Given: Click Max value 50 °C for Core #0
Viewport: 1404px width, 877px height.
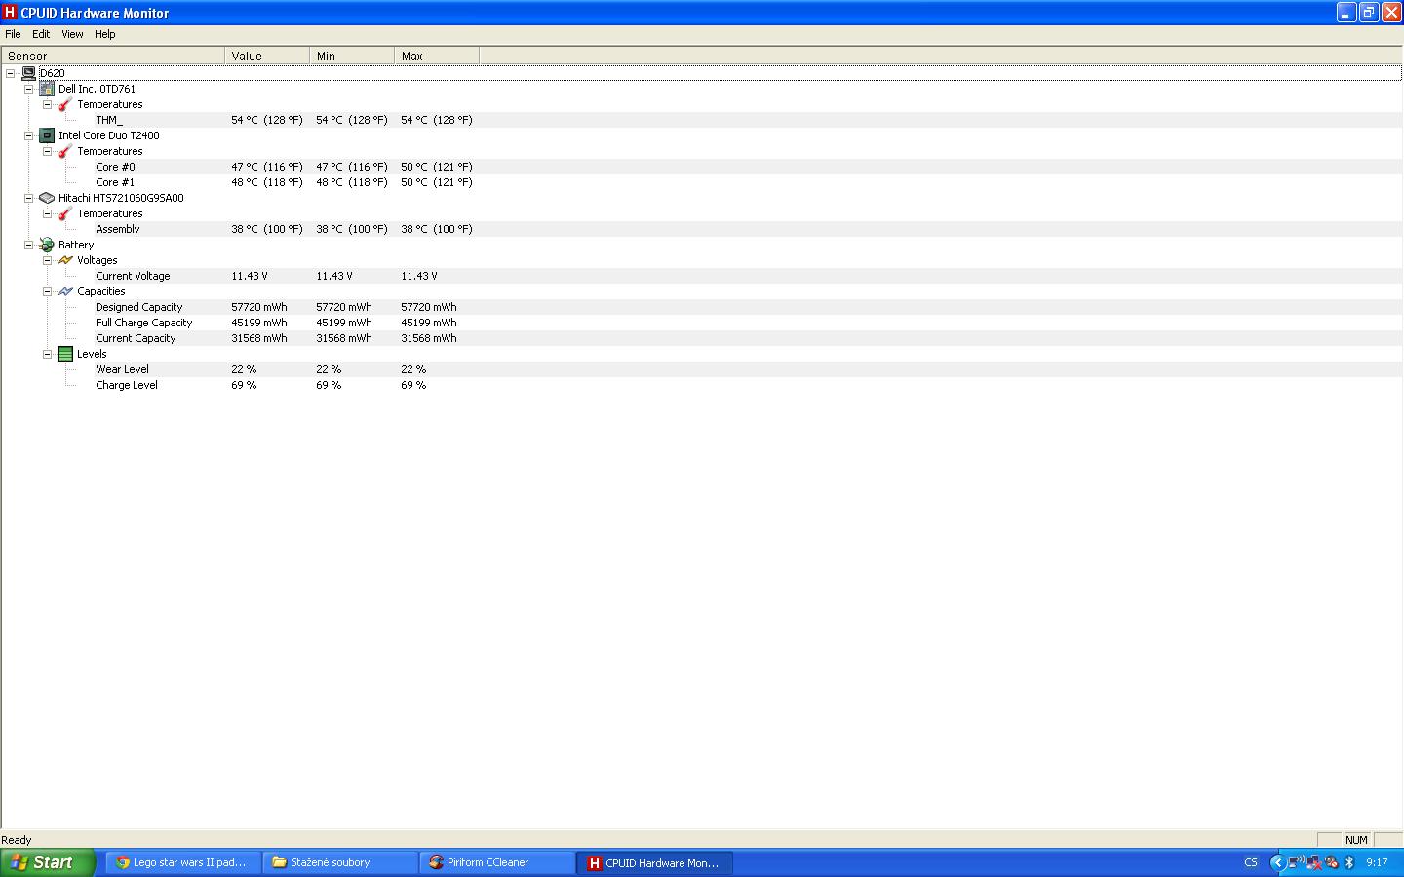Looking at the screenshot, I should [437, 167].
